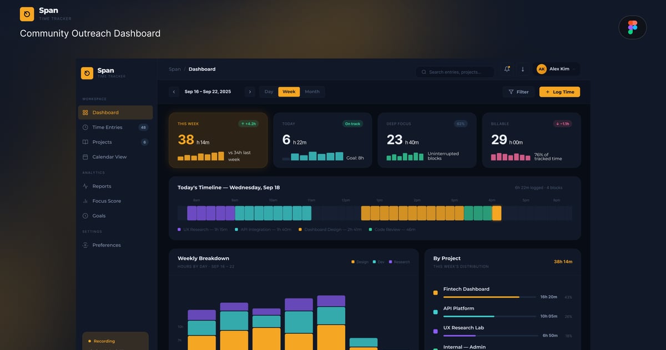Select the UX Research Lab project row
Screen dimensions: 666x350
(503, 332)
